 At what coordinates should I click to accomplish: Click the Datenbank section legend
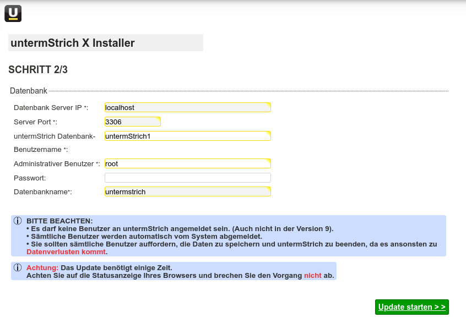pos(29,91)
